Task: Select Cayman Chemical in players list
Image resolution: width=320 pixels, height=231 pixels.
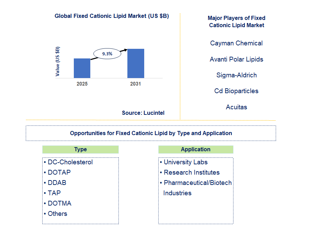Action: (236, 43)
